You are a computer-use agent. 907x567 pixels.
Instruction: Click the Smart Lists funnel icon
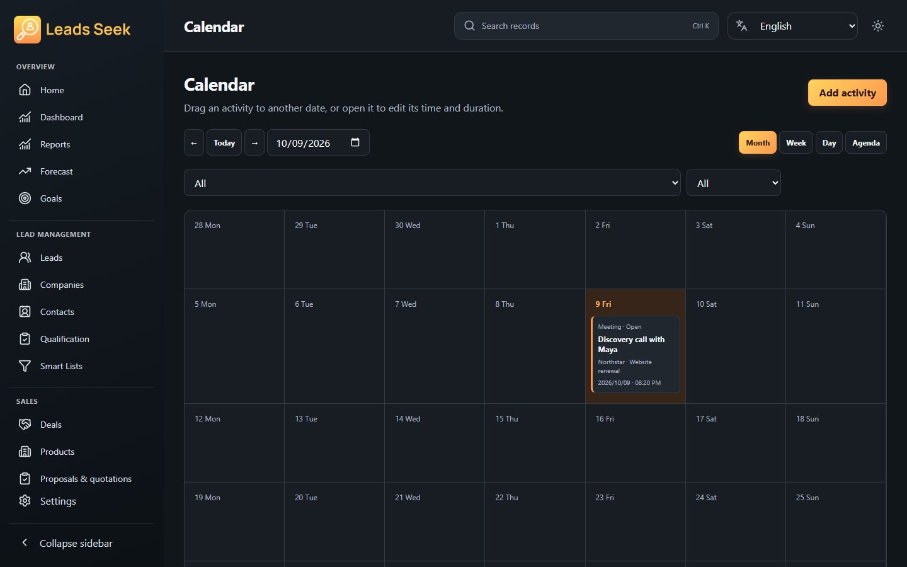pyautogui.click(x=25, y=366)
